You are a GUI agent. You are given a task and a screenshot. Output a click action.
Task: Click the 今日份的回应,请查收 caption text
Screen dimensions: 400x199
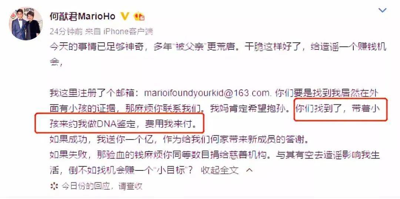[102, 186]
